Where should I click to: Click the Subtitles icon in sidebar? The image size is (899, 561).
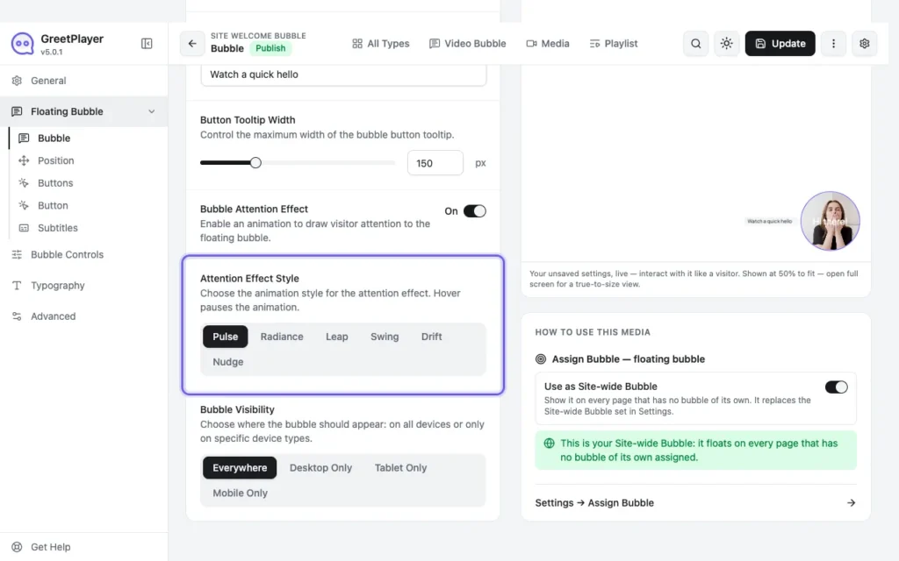24,228
